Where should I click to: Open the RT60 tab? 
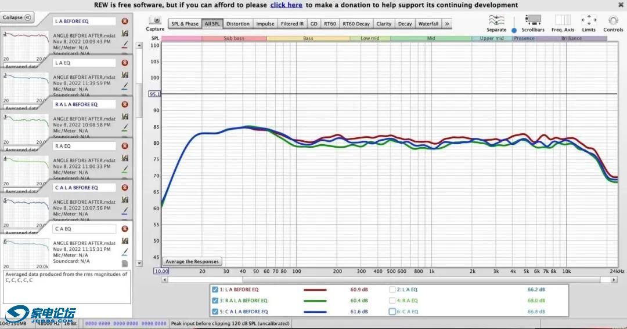coord(330,24)
